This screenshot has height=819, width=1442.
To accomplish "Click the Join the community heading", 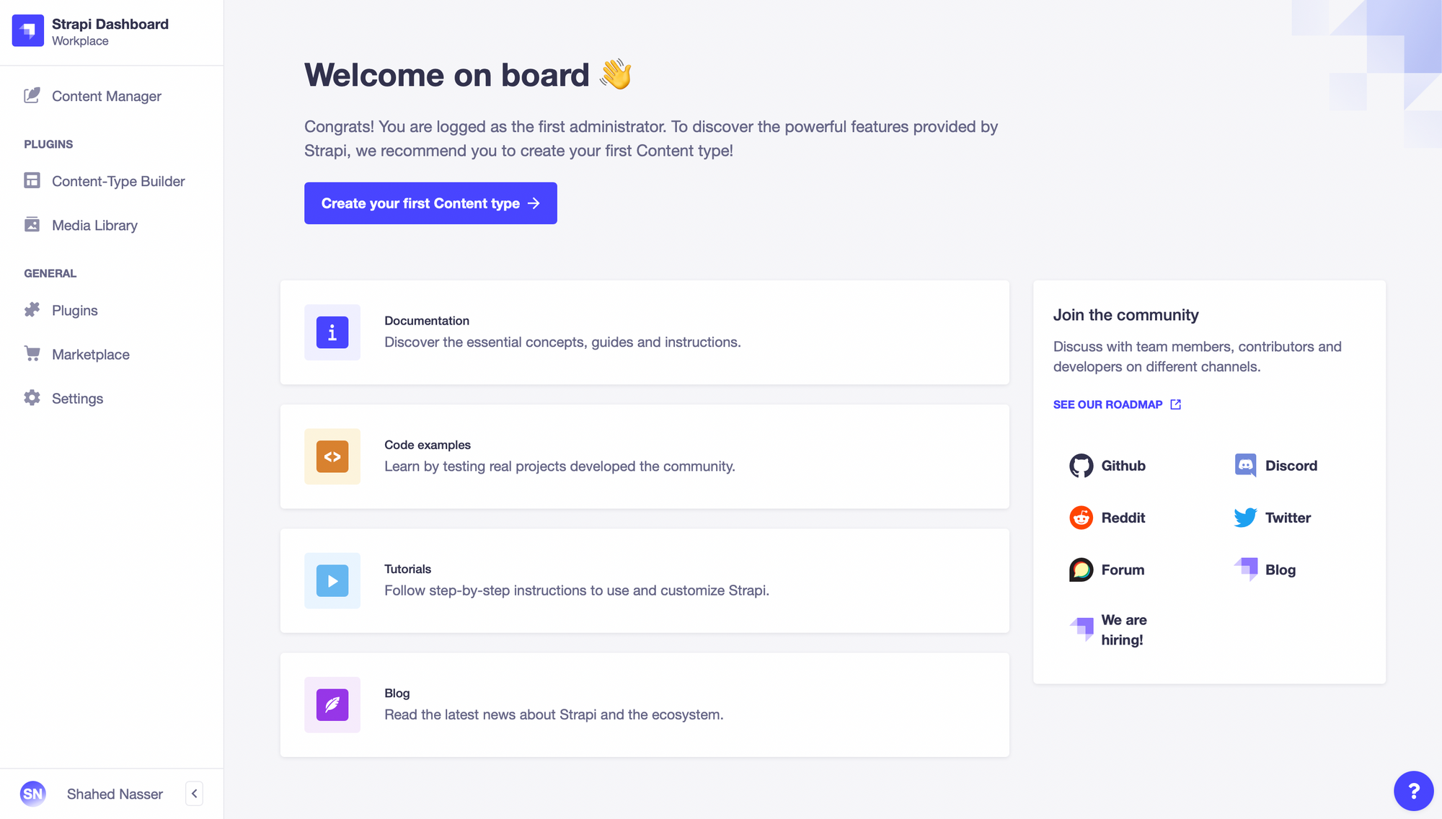I will [1126, 315].
